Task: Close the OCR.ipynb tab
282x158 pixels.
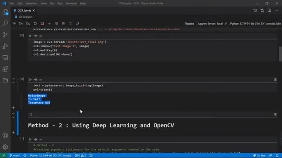Action: pyautogui.click(x=33, y=11)
